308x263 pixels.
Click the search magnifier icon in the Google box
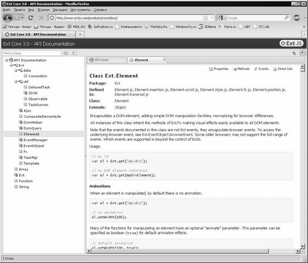[287, 18]
